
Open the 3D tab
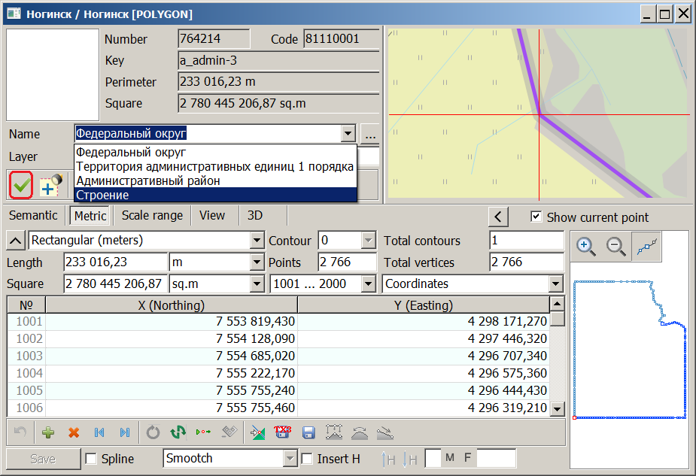(254, 216)
